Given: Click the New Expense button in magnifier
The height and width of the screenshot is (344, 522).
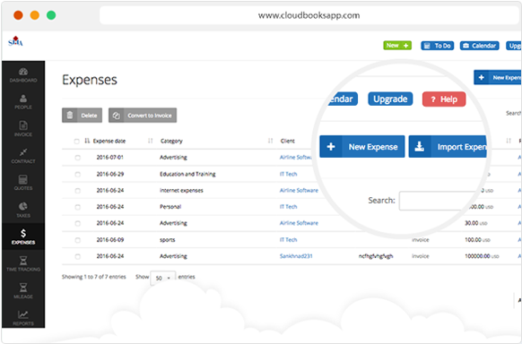Looking at the screenshot, I should tap(362, 147).
